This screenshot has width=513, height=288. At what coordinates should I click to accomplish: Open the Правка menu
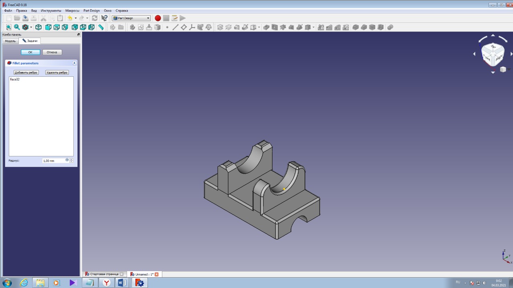click(22, 10)
